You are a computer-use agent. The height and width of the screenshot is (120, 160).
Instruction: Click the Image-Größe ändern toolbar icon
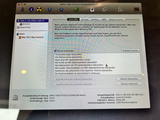click(120, 9)
